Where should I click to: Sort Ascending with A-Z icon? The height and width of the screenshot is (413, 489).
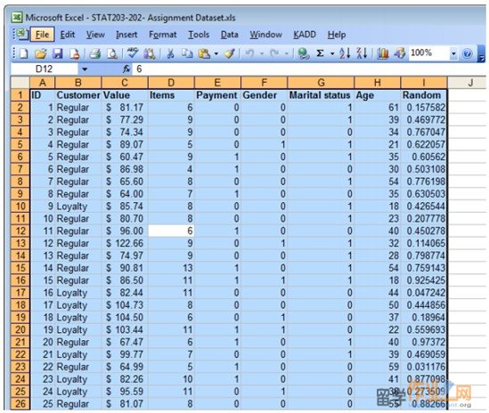345,53
